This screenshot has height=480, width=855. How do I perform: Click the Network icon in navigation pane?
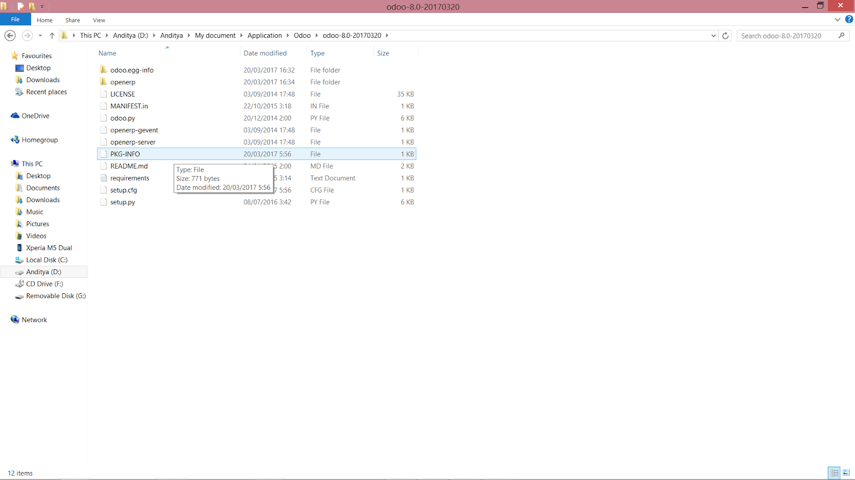coord(15,319)
